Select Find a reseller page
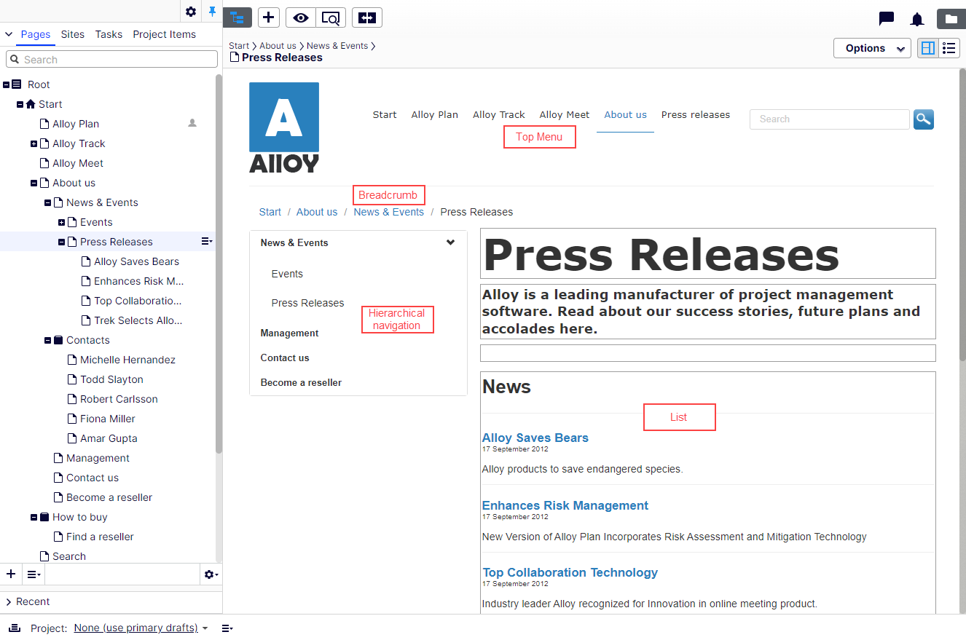966x640 pixels. point(100,537)
